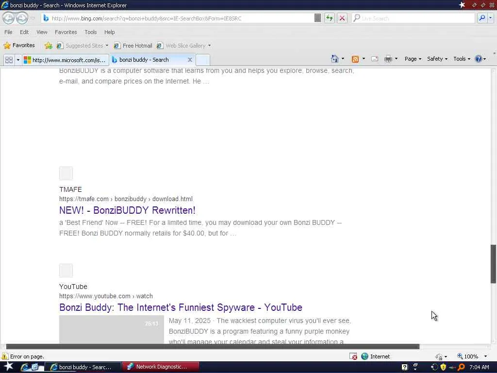This screenshot has height=373, width=497.
Task: Open the Safety command menu
Action: pyautogui.click(x=437, y=59)
